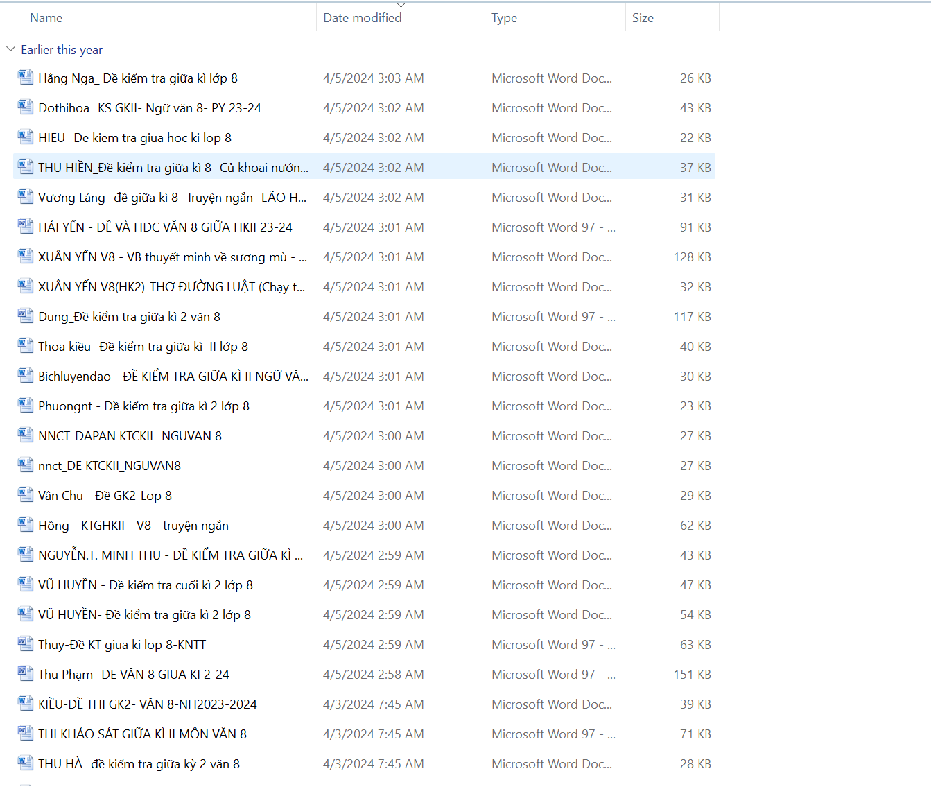
Task: Select the THU HÀ_ đề kiểm tra file icon
Action: (26, 763)
